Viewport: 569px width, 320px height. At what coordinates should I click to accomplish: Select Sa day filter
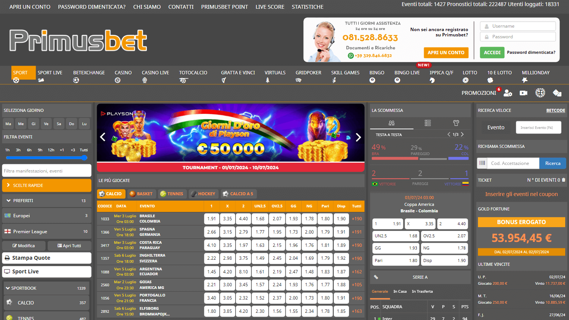[59, 124]
